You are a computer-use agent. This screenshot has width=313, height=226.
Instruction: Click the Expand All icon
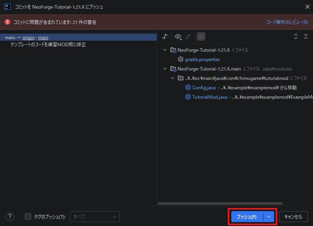point(296,36)
